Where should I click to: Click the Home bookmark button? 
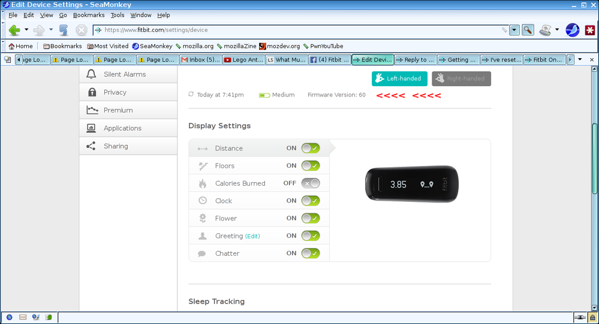(x=20, y=46)
